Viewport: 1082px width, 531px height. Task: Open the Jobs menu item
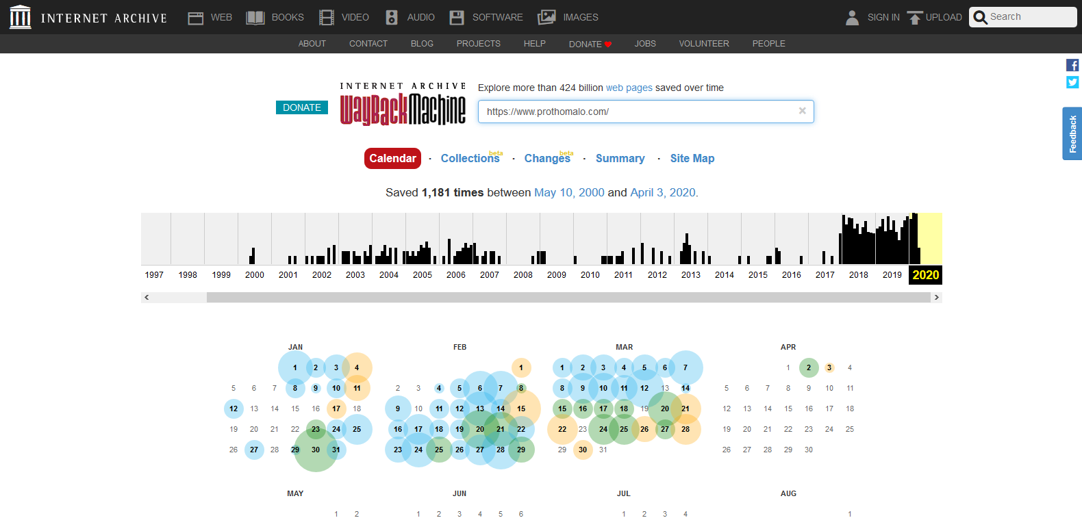click(x=645, y=44)
